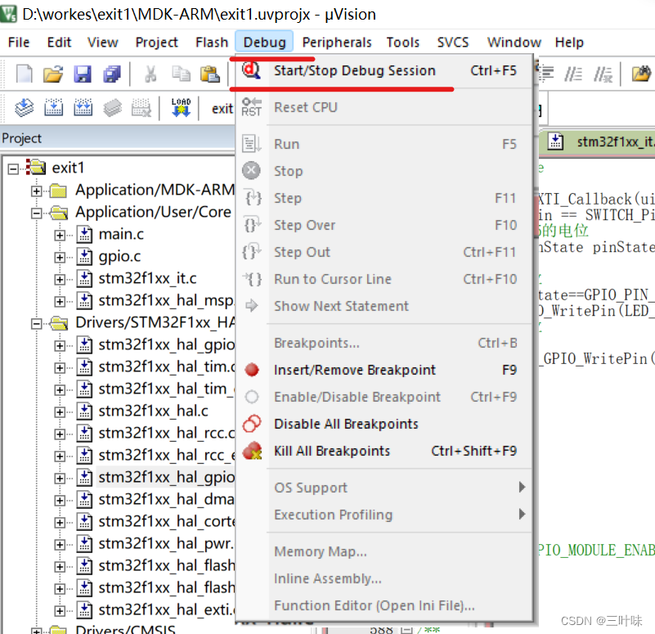Click the Save All toolbar icon
655x634 pixels.
pos(112,74)
